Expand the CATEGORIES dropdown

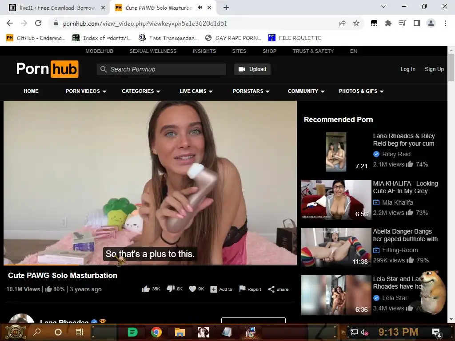coord(141,91)
